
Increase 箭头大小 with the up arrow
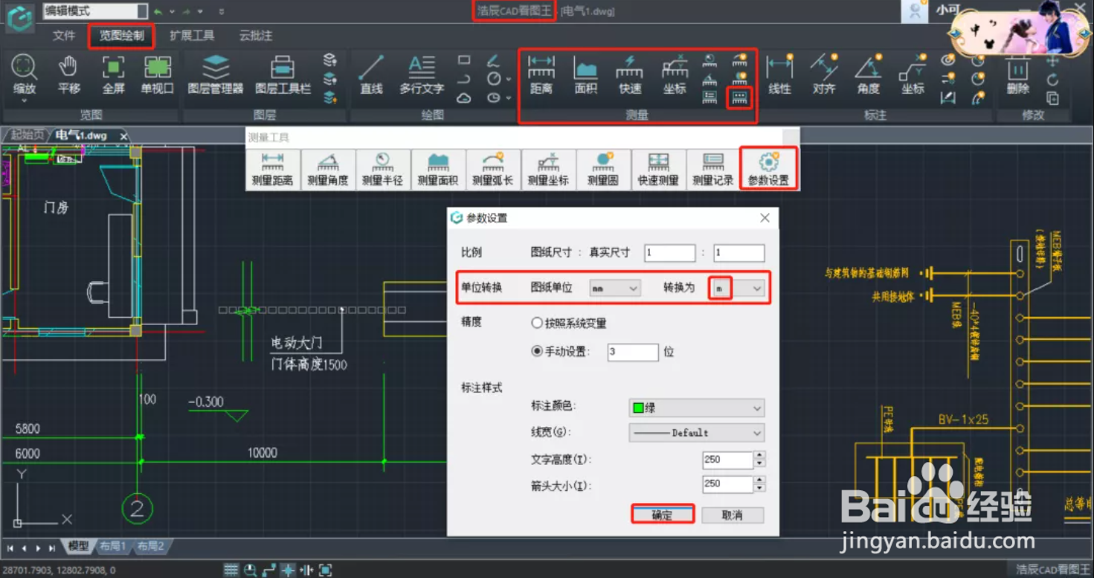tap(759, 480)
